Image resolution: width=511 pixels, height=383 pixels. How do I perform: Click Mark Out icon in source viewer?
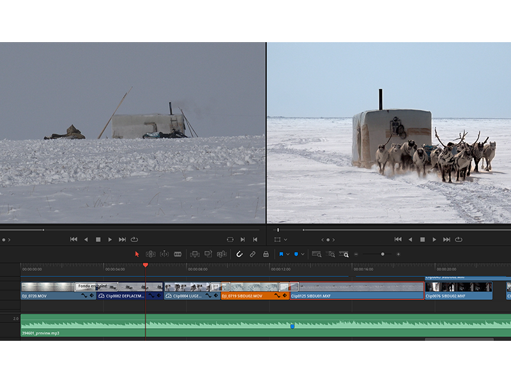point(255,239)
